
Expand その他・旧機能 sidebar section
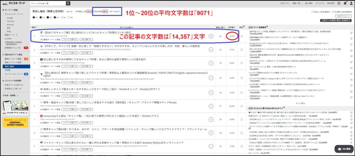click(11, 95)
